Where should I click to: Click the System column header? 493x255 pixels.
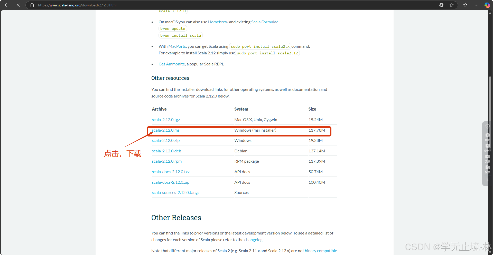tap(241, 109)
